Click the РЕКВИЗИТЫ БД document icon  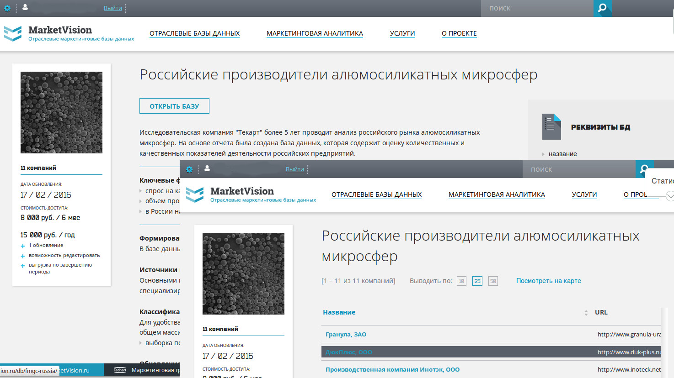[551, 126]
